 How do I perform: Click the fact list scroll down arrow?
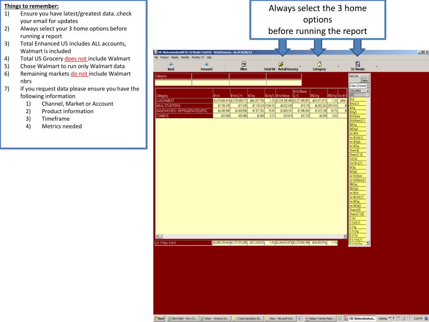pos(368,243)
